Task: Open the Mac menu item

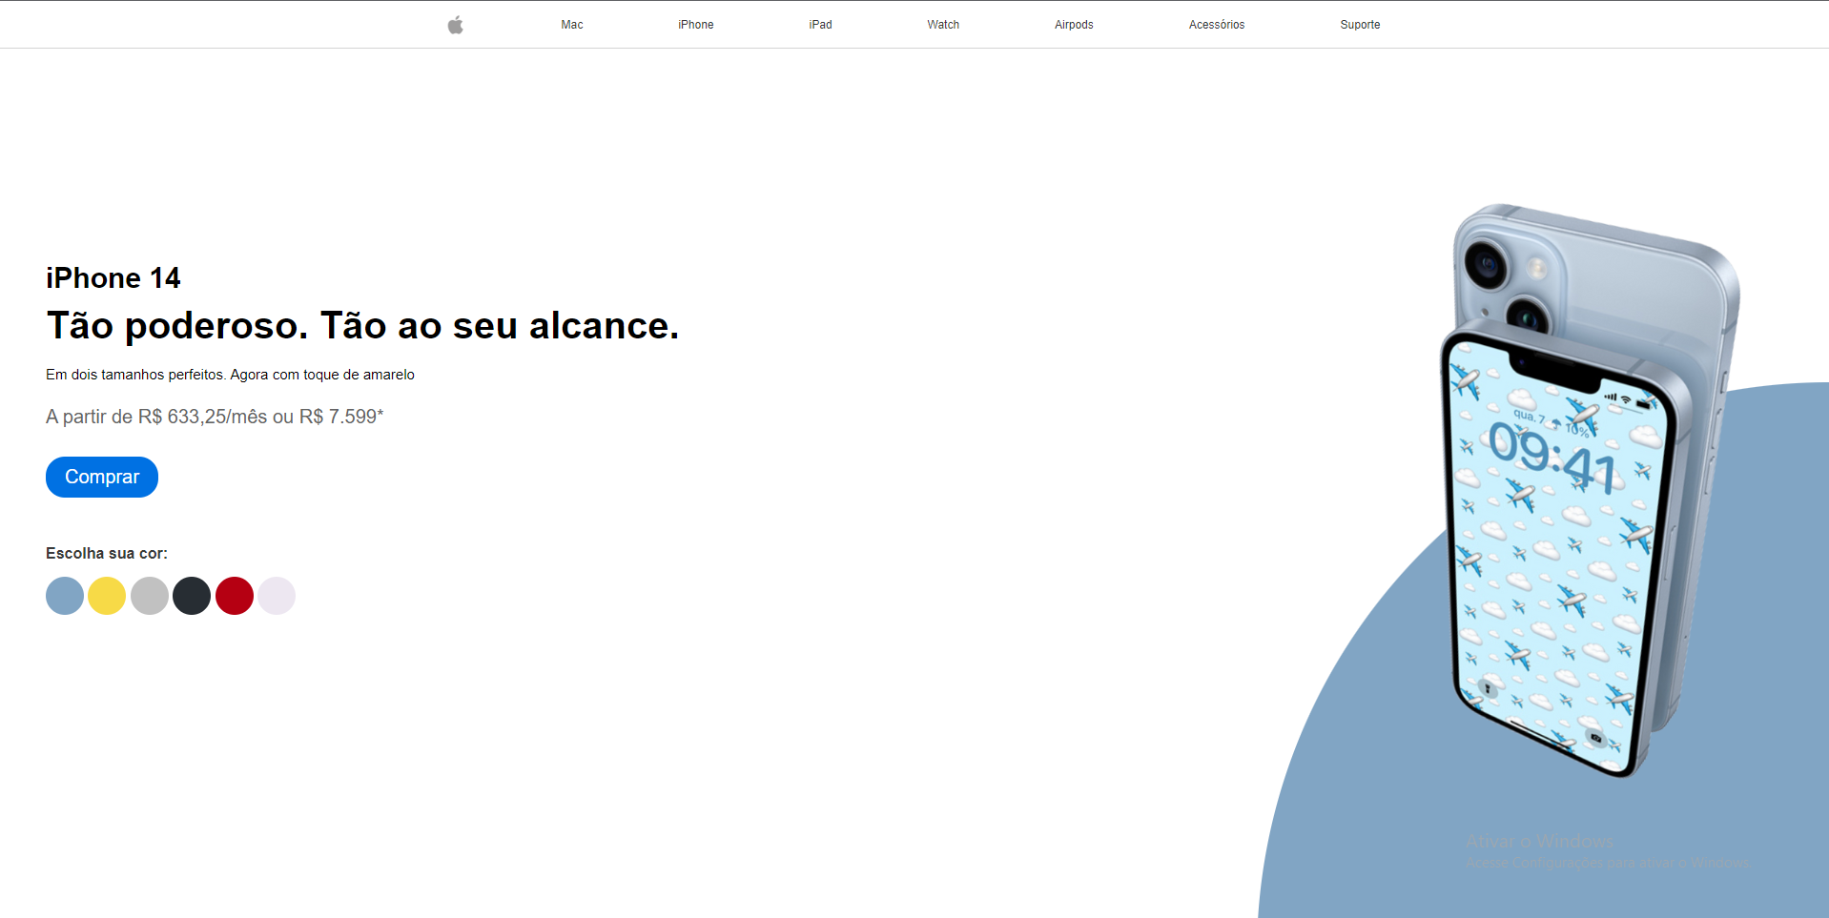Action: pyautogui.click(x=571, y=25)
